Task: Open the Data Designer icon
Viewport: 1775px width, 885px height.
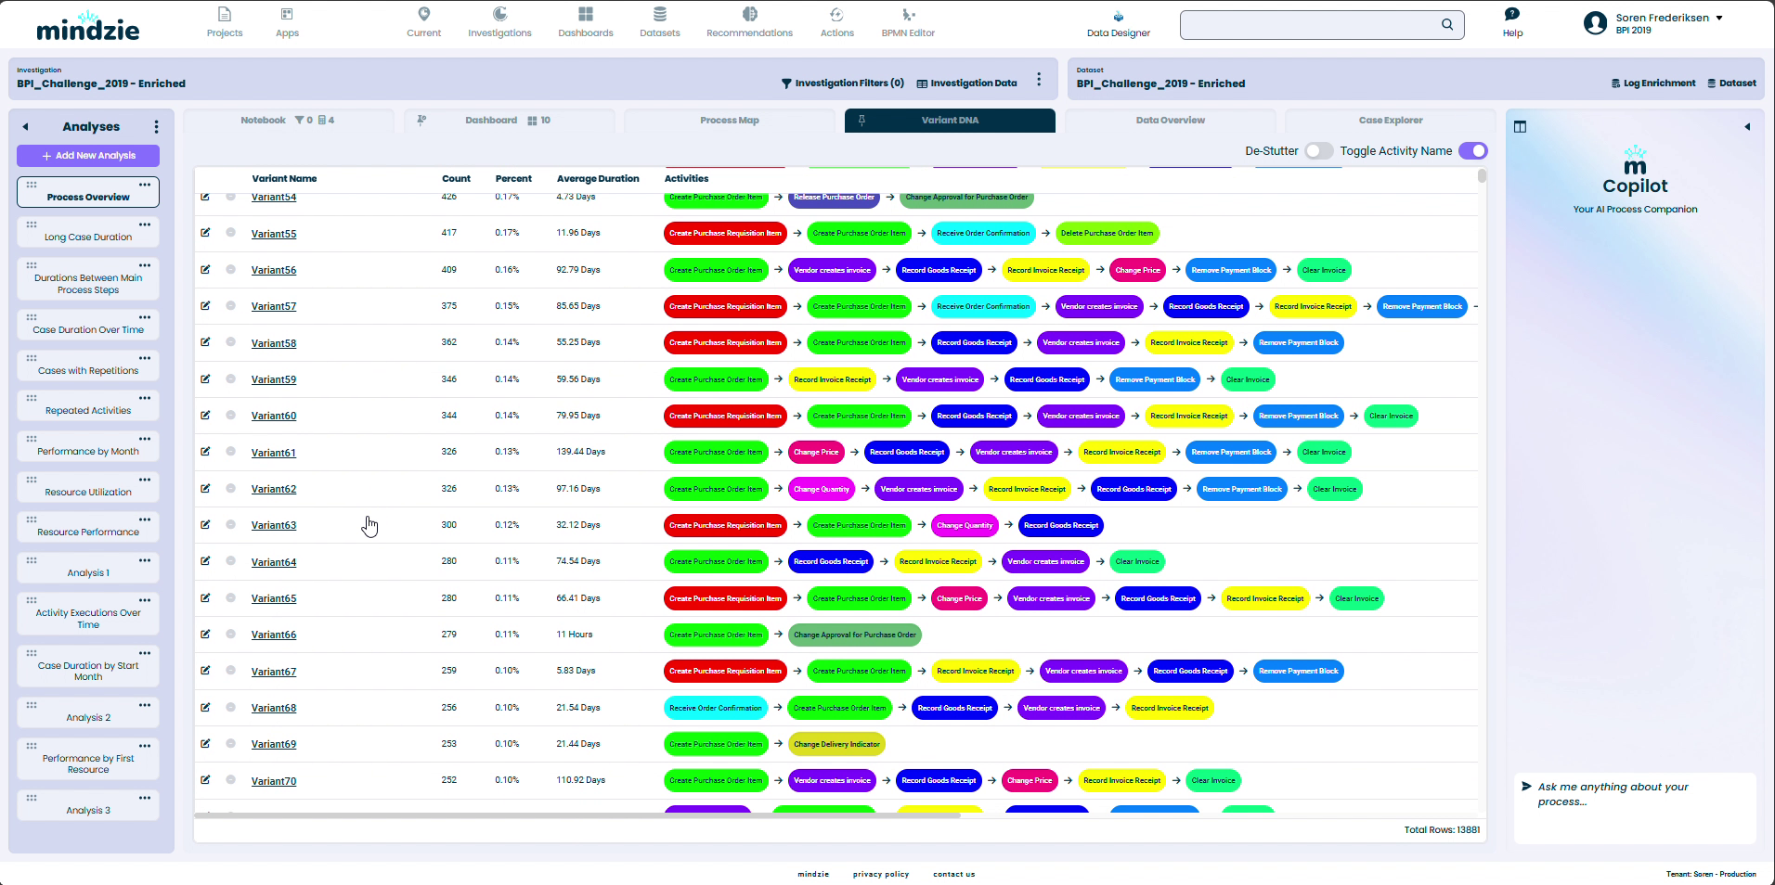Action: click(x=1118, y=17)
